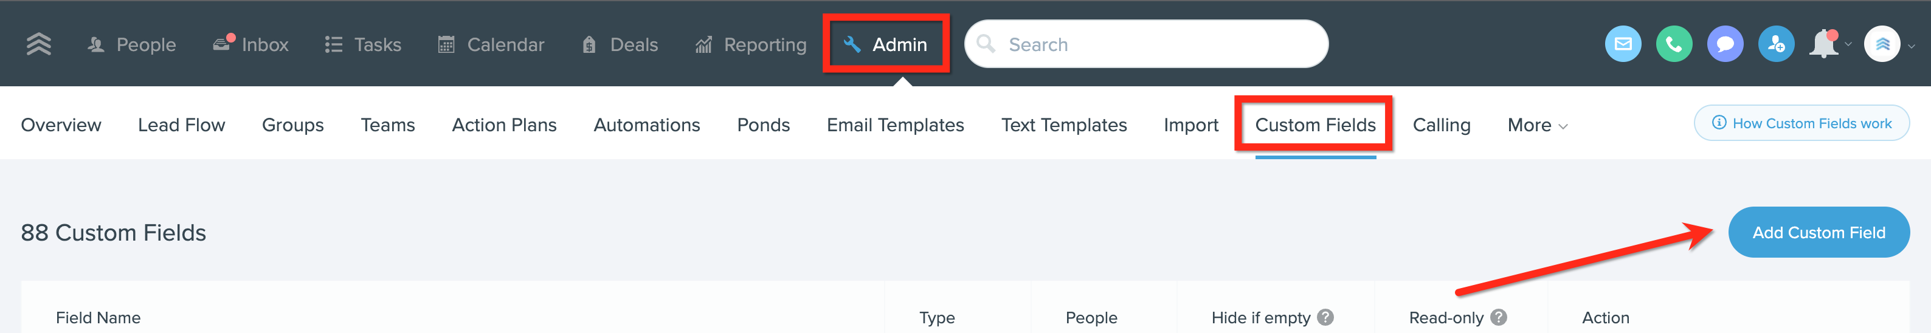The height and width of the screenshot is (333, 1931).
Task: Open the Reporting section
Action: pos(751,44)
